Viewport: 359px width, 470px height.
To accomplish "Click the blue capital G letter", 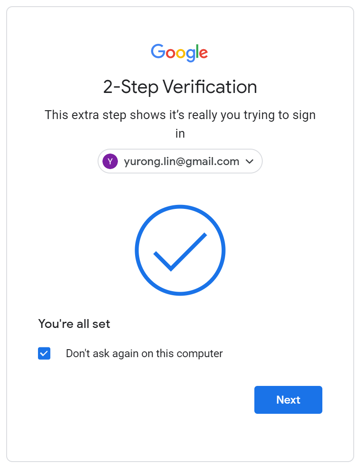I will (x=158, y=52).
